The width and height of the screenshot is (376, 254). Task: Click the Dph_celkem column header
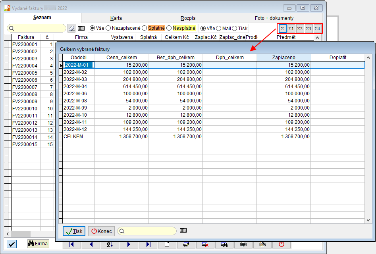pos(230,58)
